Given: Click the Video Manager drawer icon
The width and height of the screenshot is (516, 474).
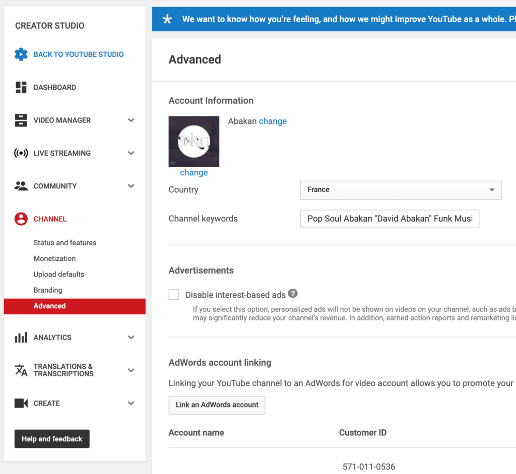Looking at the screenshot, I should coord(21,120).
